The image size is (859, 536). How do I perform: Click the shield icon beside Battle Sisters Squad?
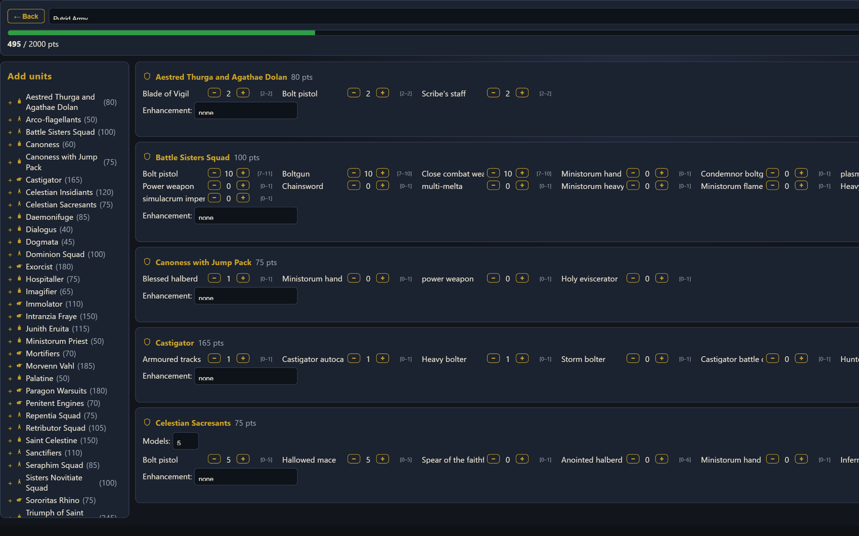tap(147, 157)
